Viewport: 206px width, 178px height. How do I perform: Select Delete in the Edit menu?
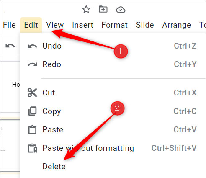pyautogui.click(x=113, y=166)
